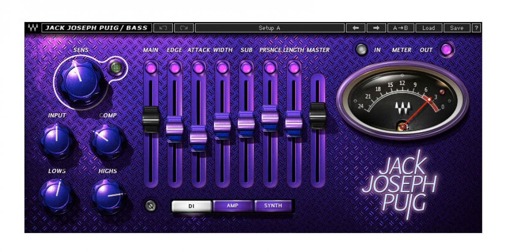506x252 pixels.
Task: Toggle the EDGE channel purple light
Action: tap(175, 68)
